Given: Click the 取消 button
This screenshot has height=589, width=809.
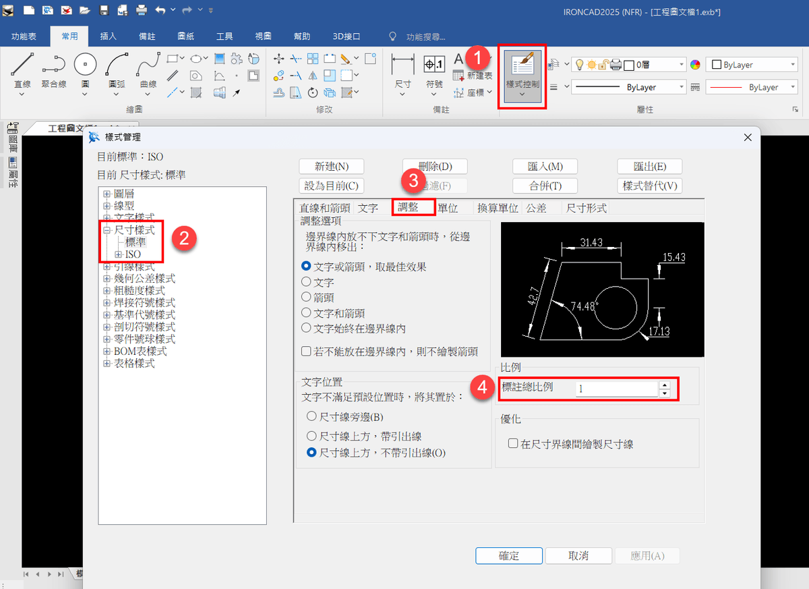Looking at the screenshot, I should (578, 556).
